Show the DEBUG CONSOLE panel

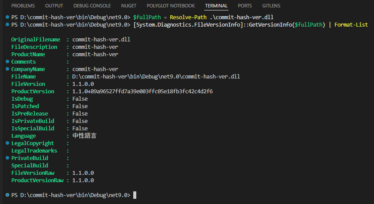click(x=92, y=6)
